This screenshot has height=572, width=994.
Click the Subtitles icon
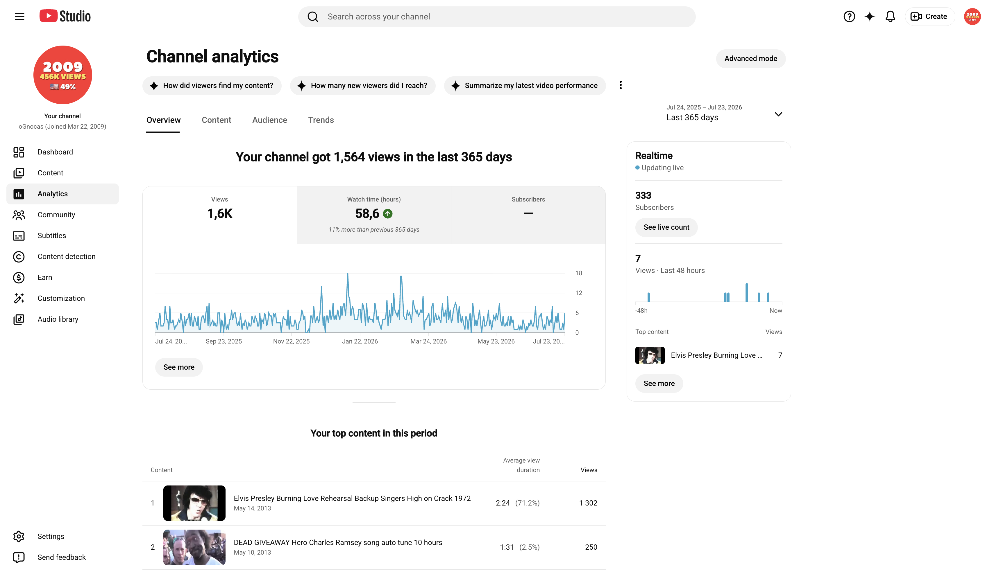[x=19, y=236]
